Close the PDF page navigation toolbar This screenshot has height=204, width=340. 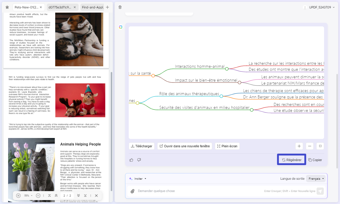(97, 196)
